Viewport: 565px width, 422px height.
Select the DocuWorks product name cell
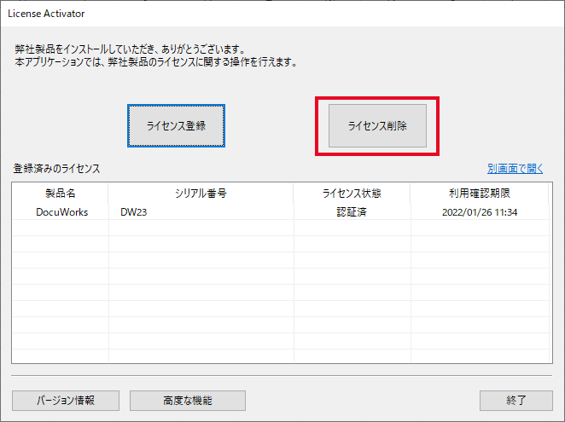[x=61, y=212]
